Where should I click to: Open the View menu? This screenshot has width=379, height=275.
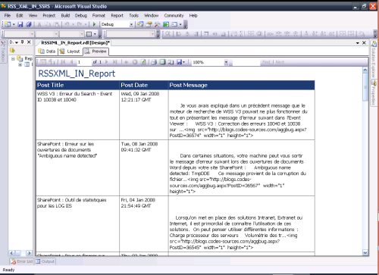click(x=33, y=15)
